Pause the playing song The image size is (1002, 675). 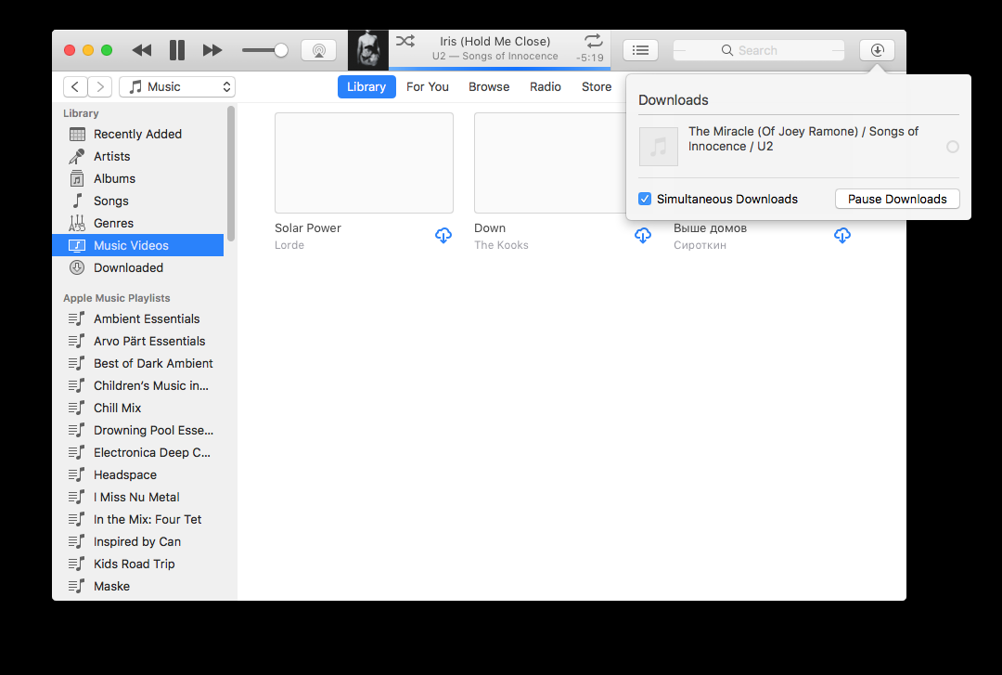coord(177,50)
